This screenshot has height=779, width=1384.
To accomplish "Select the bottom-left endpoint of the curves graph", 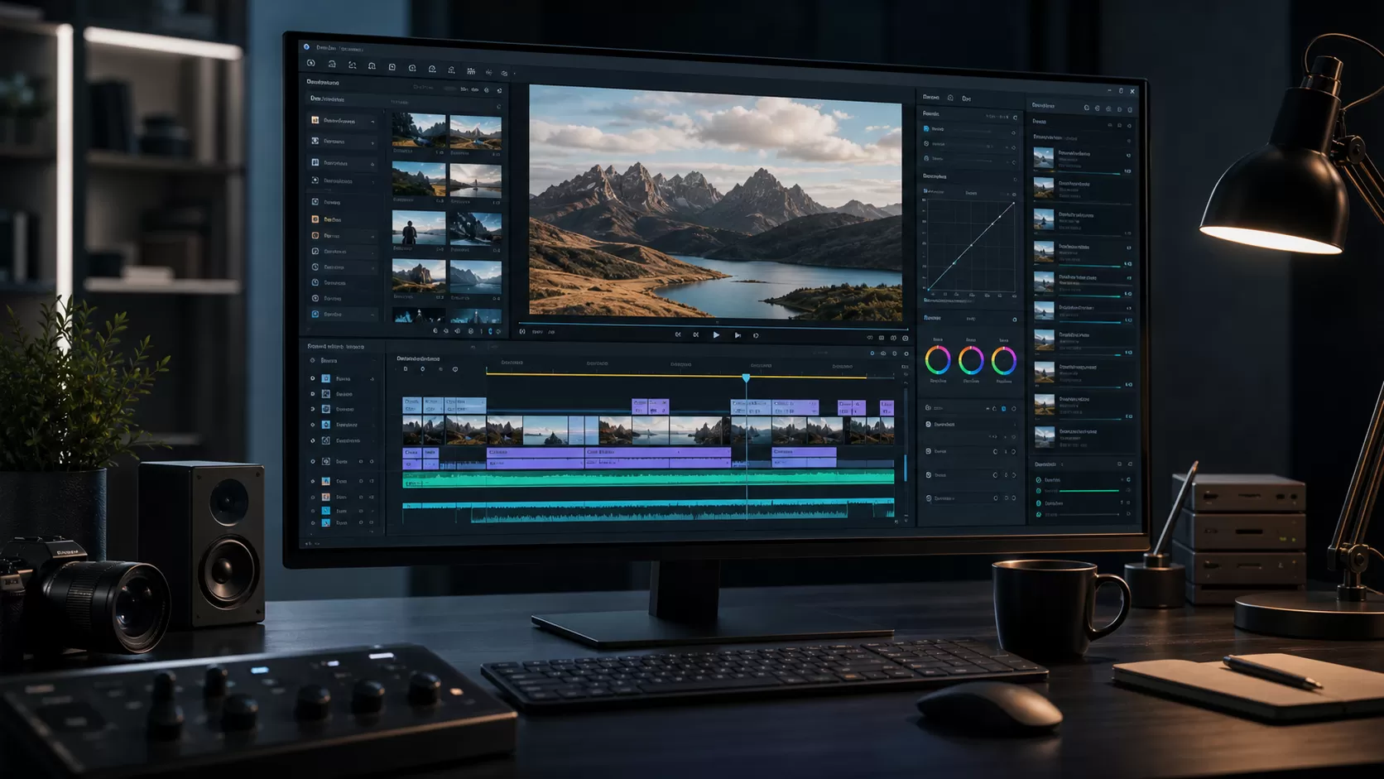I will [x=930, y=291].
